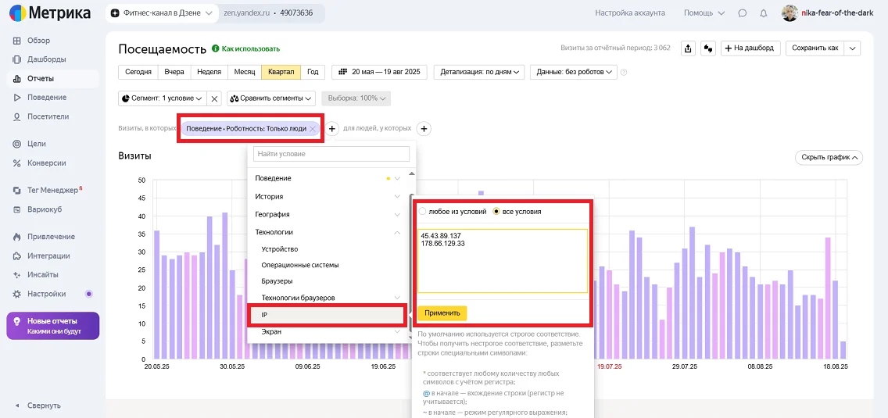Screen dimensions: 888x418
Task: Click the segment reset X button
Action: click(215, 98)
